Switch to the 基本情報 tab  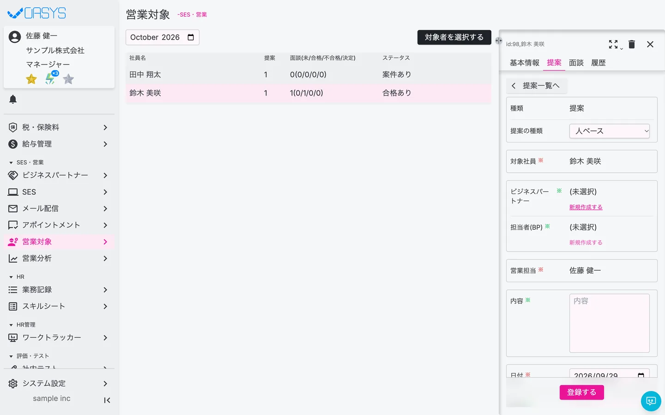click(525, 63)
